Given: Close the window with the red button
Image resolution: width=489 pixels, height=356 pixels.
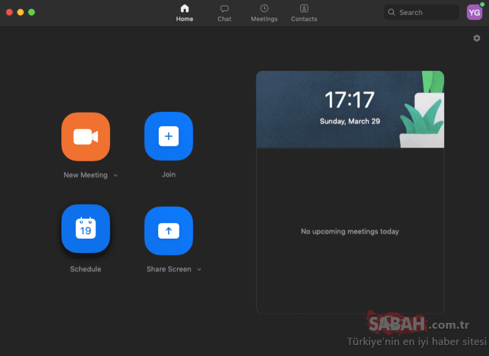Looking at the screenshot, I should click(x=9, y=12).
